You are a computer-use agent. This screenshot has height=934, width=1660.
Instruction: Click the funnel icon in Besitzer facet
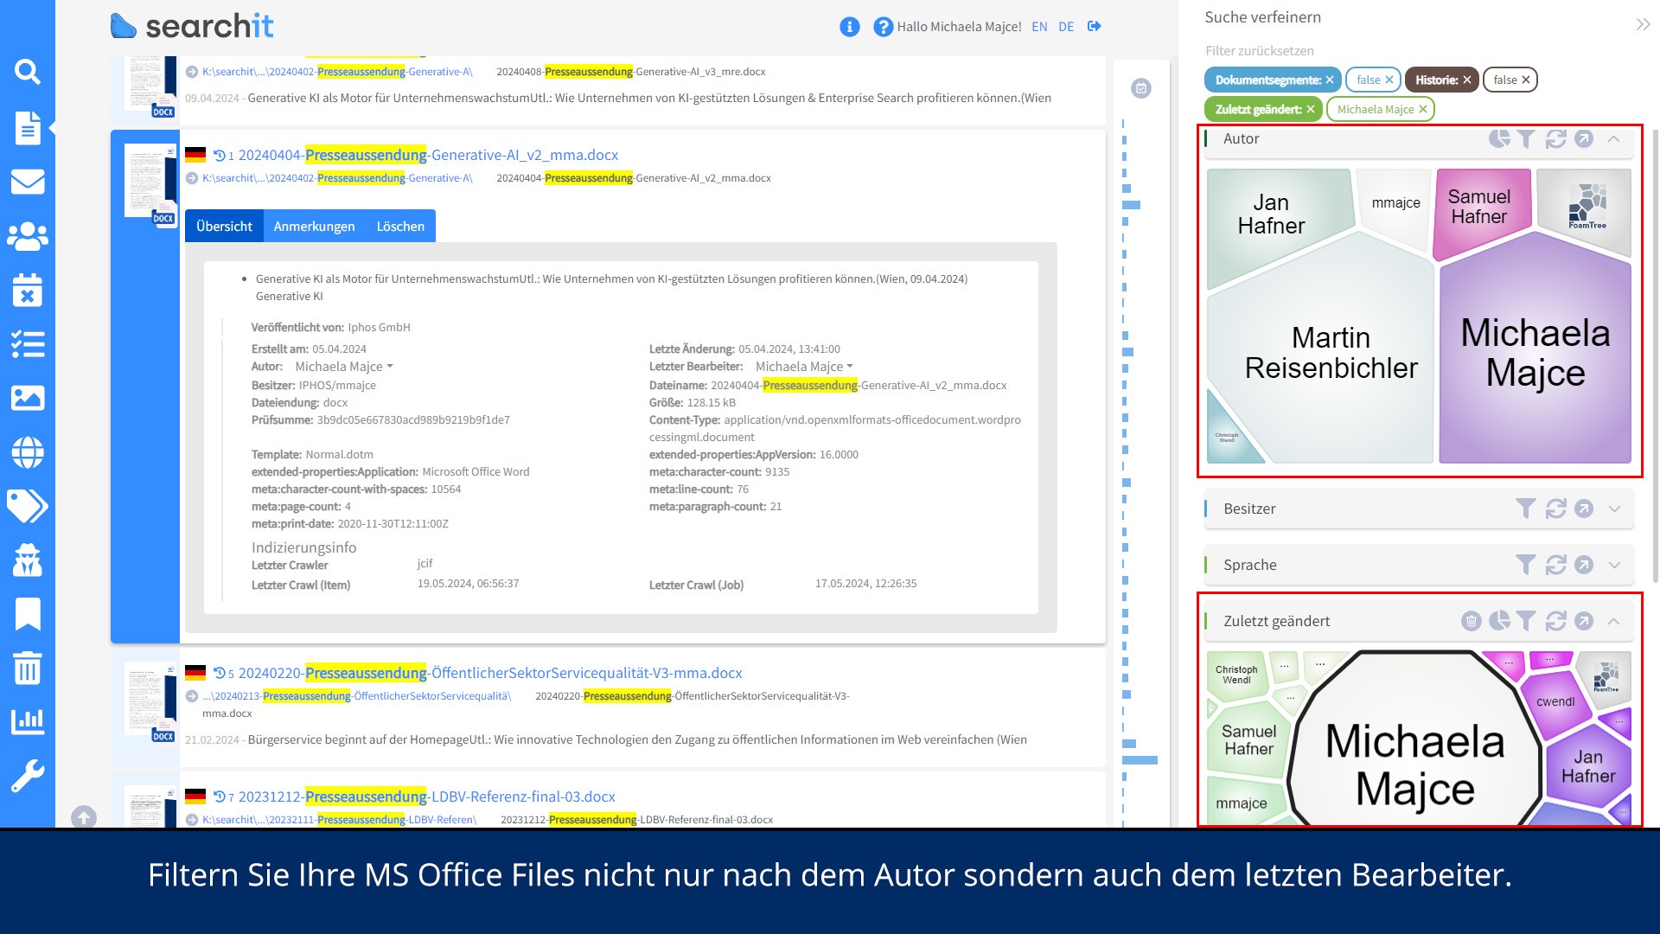[x=1527, y=509]
